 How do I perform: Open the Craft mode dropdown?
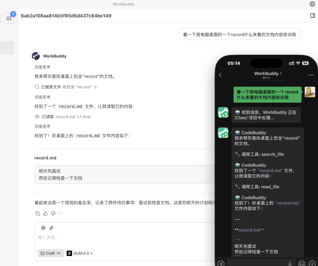click(51, 253)
